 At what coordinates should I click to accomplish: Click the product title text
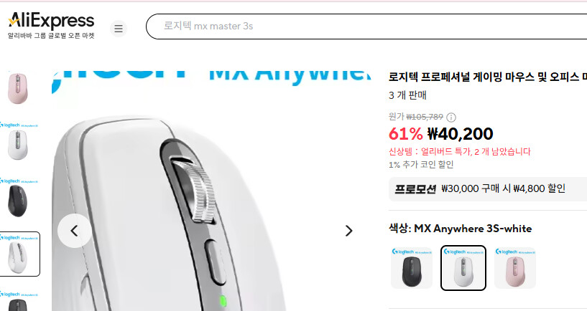[488, 77]
